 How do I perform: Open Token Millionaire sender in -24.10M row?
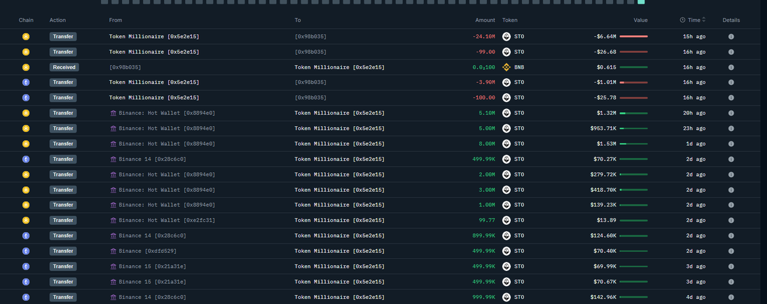pos(154,36)
